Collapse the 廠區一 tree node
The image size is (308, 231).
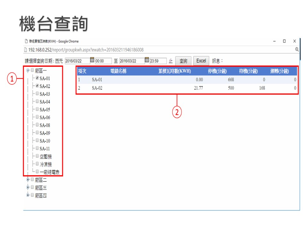point(28,70)
